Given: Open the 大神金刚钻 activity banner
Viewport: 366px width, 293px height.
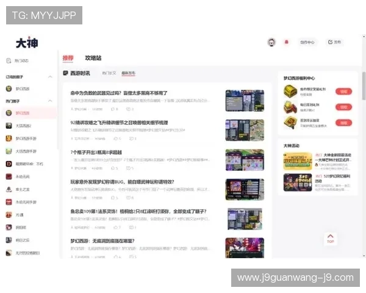Looking at the screenshot, I should pyautogui.click(x=298, y=161).
